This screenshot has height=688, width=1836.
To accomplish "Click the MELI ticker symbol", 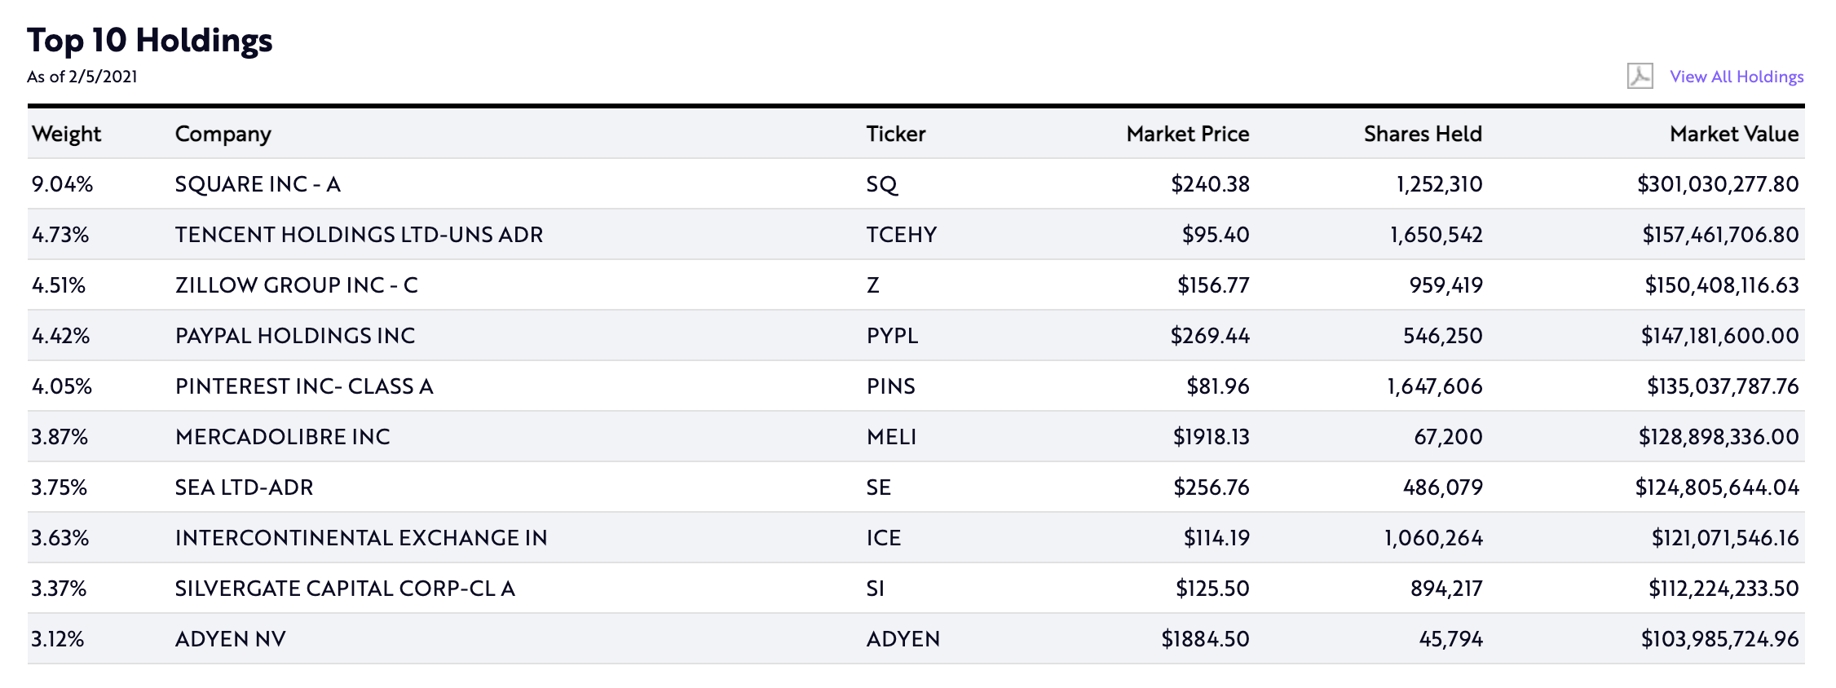I will [x=891, y=437].
